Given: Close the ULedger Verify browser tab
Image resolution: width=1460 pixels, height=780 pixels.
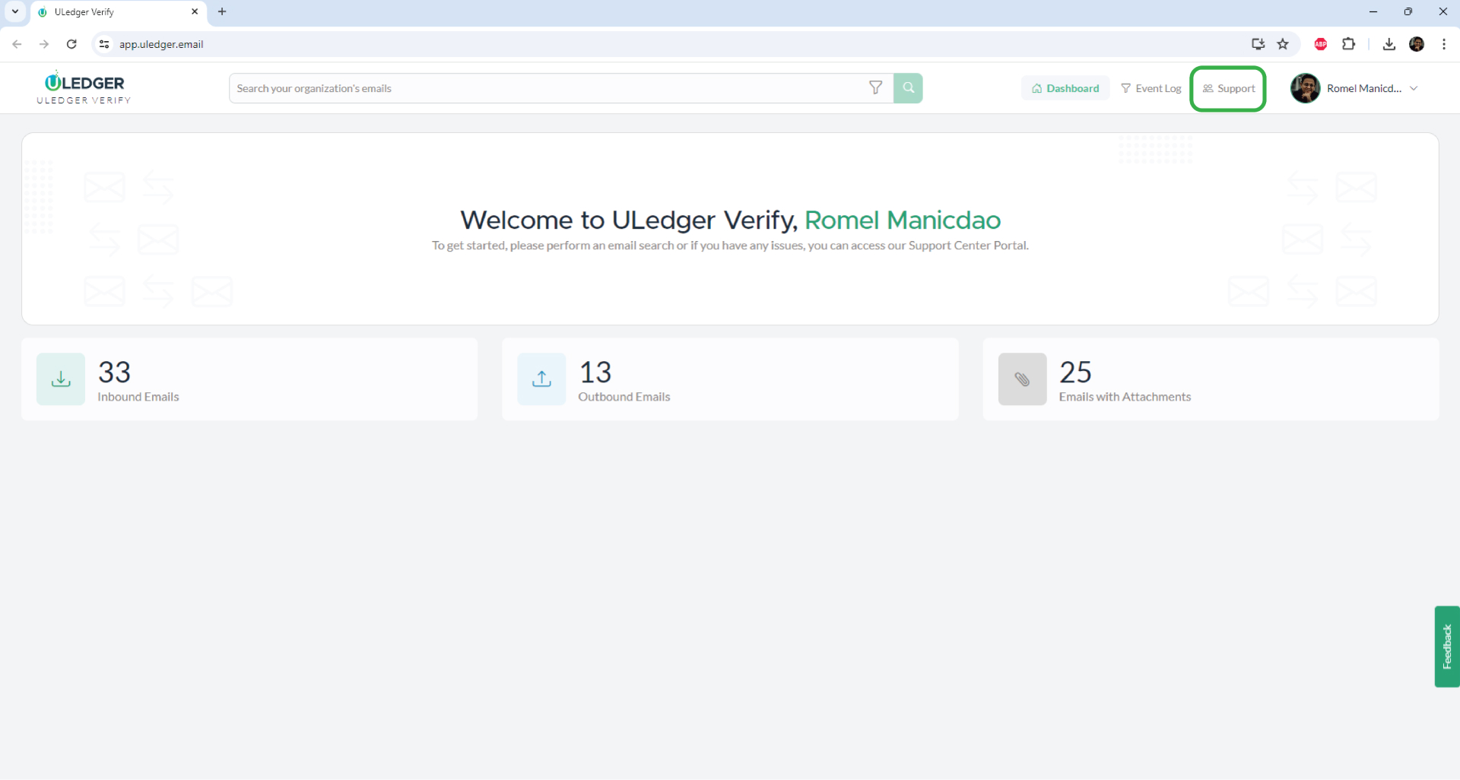Looking at the screenshot, I should pyautogui.click(x=195, y=11).
